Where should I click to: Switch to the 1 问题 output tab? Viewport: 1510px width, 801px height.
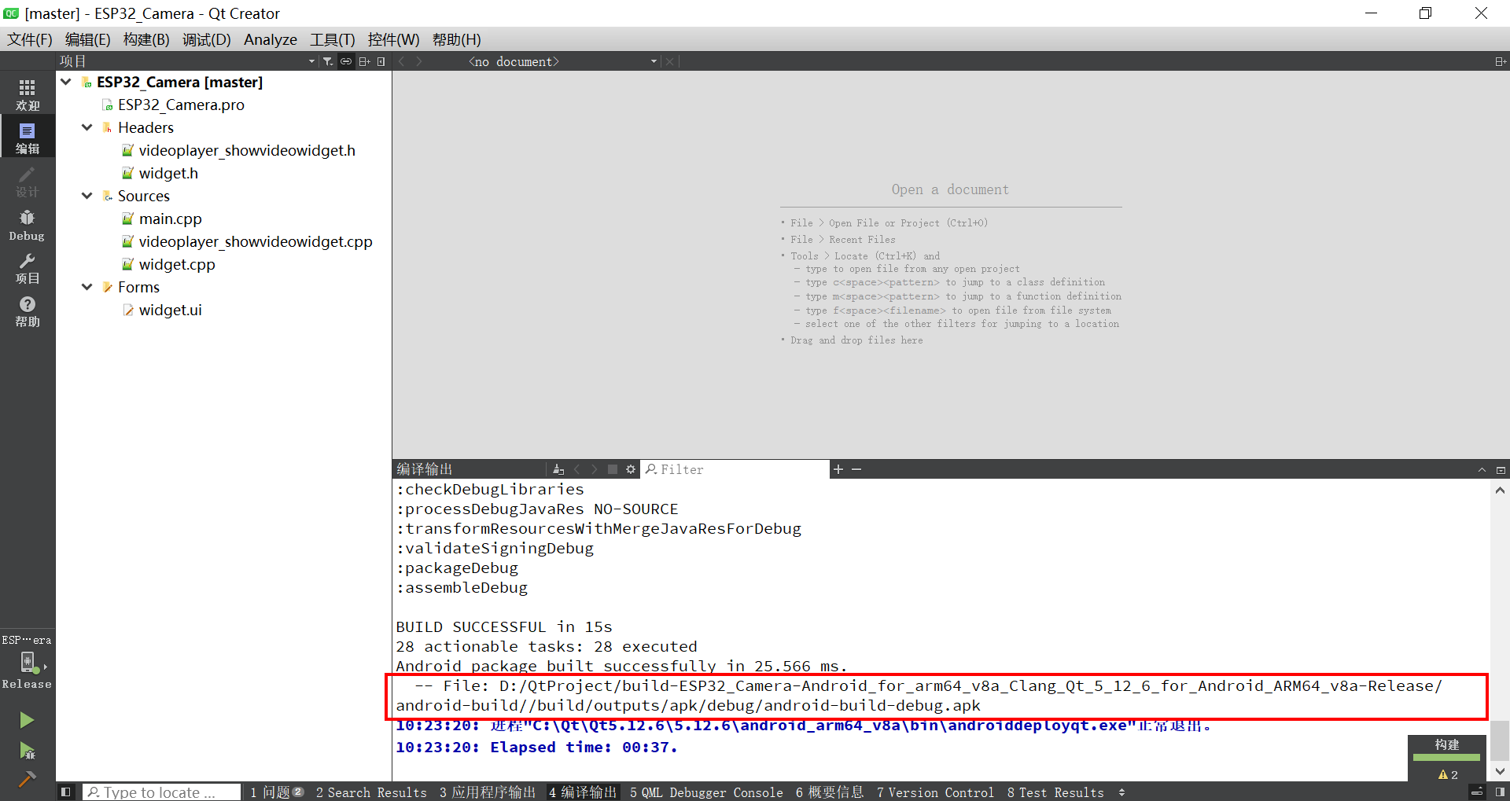click(277, 792)
